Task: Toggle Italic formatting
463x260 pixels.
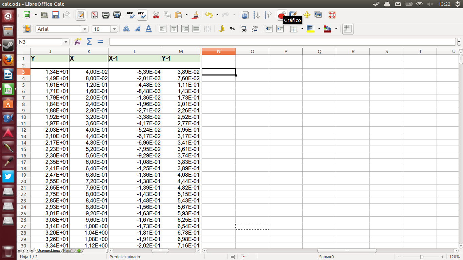Action: click(137, 29)
